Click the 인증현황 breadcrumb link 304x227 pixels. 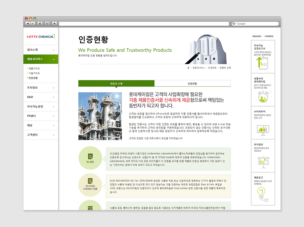(x=212, y=68)
